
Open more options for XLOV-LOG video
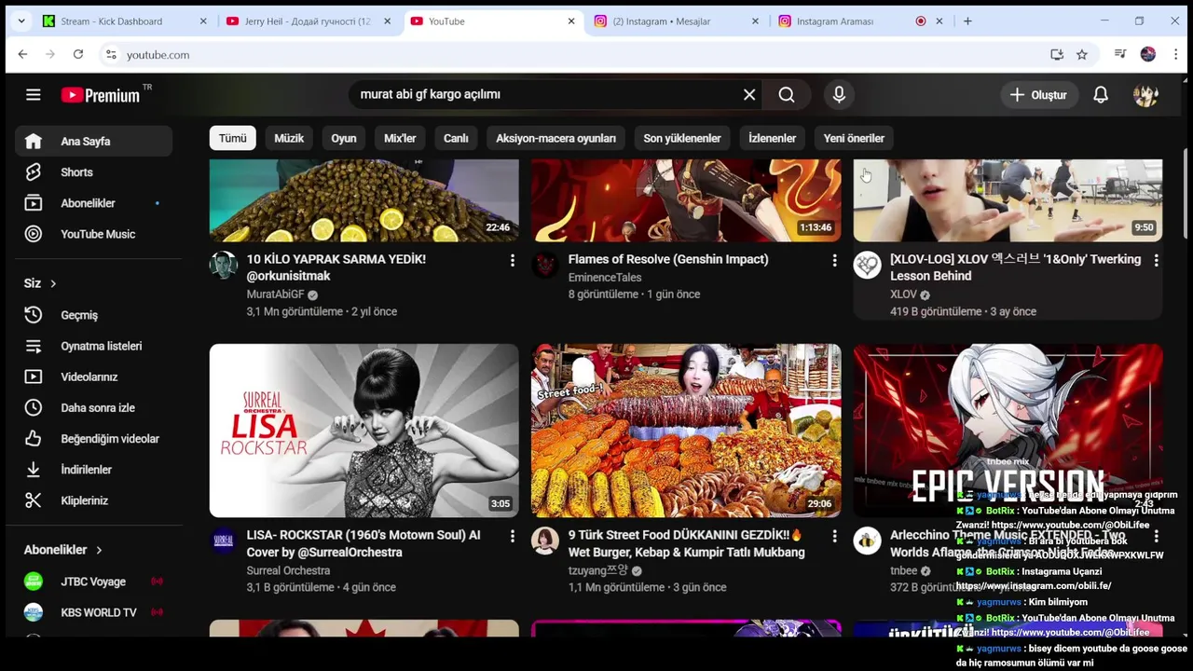point(1156,261)
